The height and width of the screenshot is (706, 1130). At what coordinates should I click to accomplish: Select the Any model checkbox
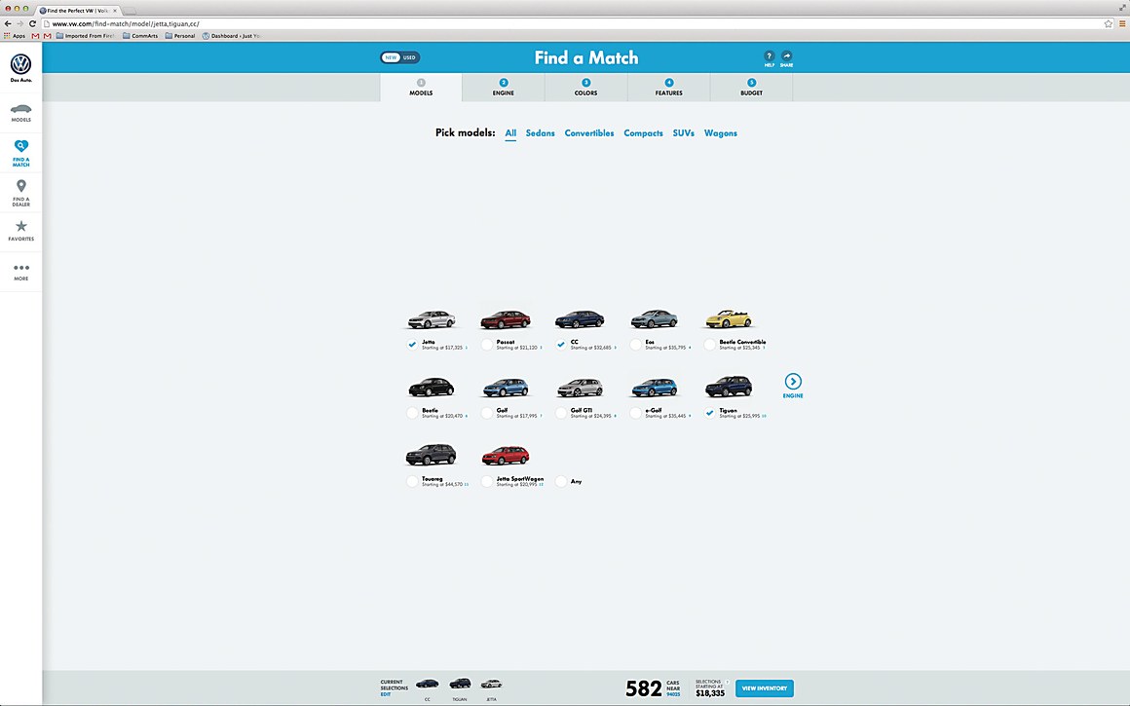561,481
